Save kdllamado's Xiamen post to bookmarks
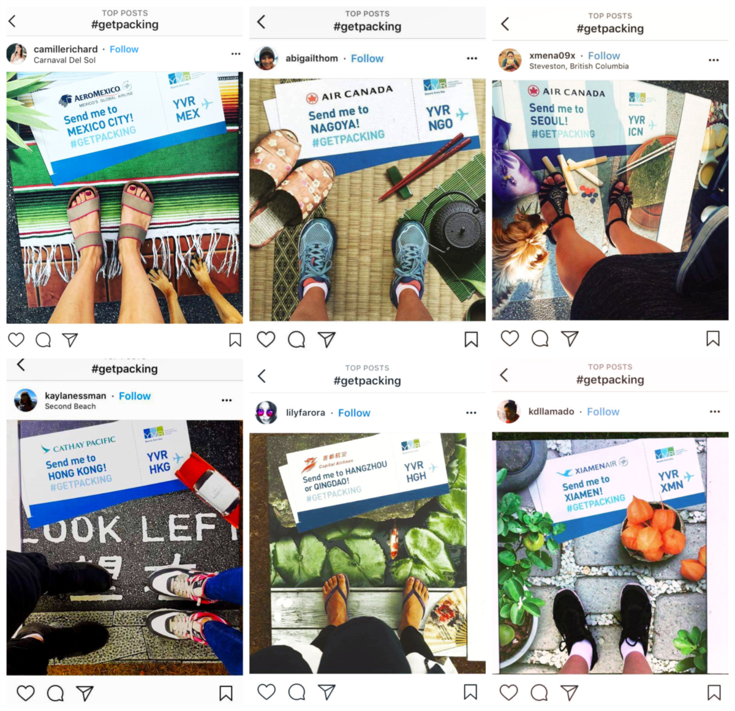This screenshot has height=711, width=735. click(714, 693)
